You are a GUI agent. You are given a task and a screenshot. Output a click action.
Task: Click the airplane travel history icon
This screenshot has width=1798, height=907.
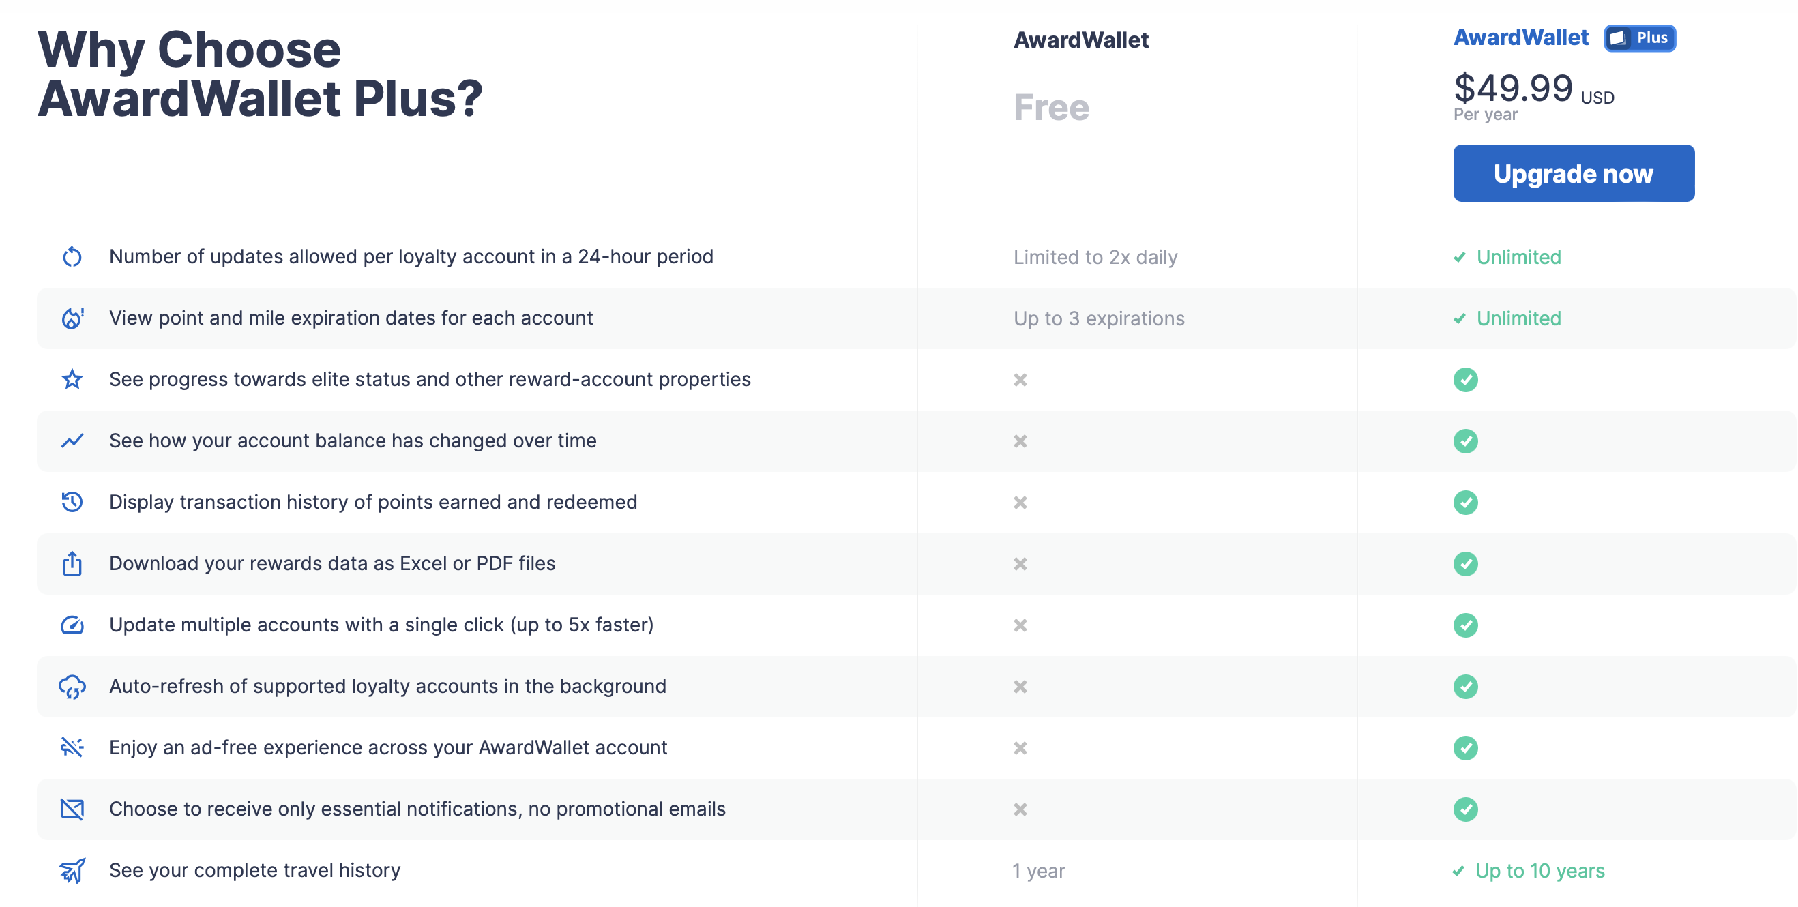(x=72, y=870)
